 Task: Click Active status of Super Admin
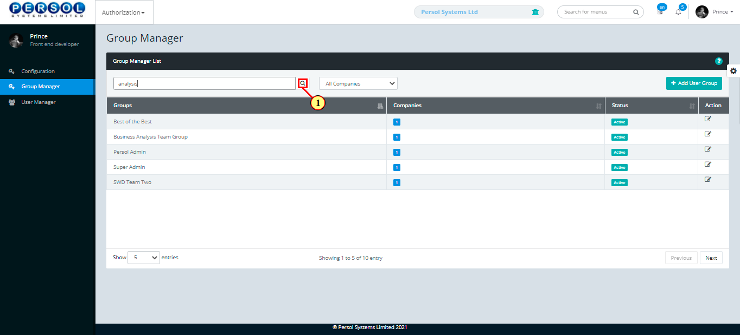(x=619, y=167)
